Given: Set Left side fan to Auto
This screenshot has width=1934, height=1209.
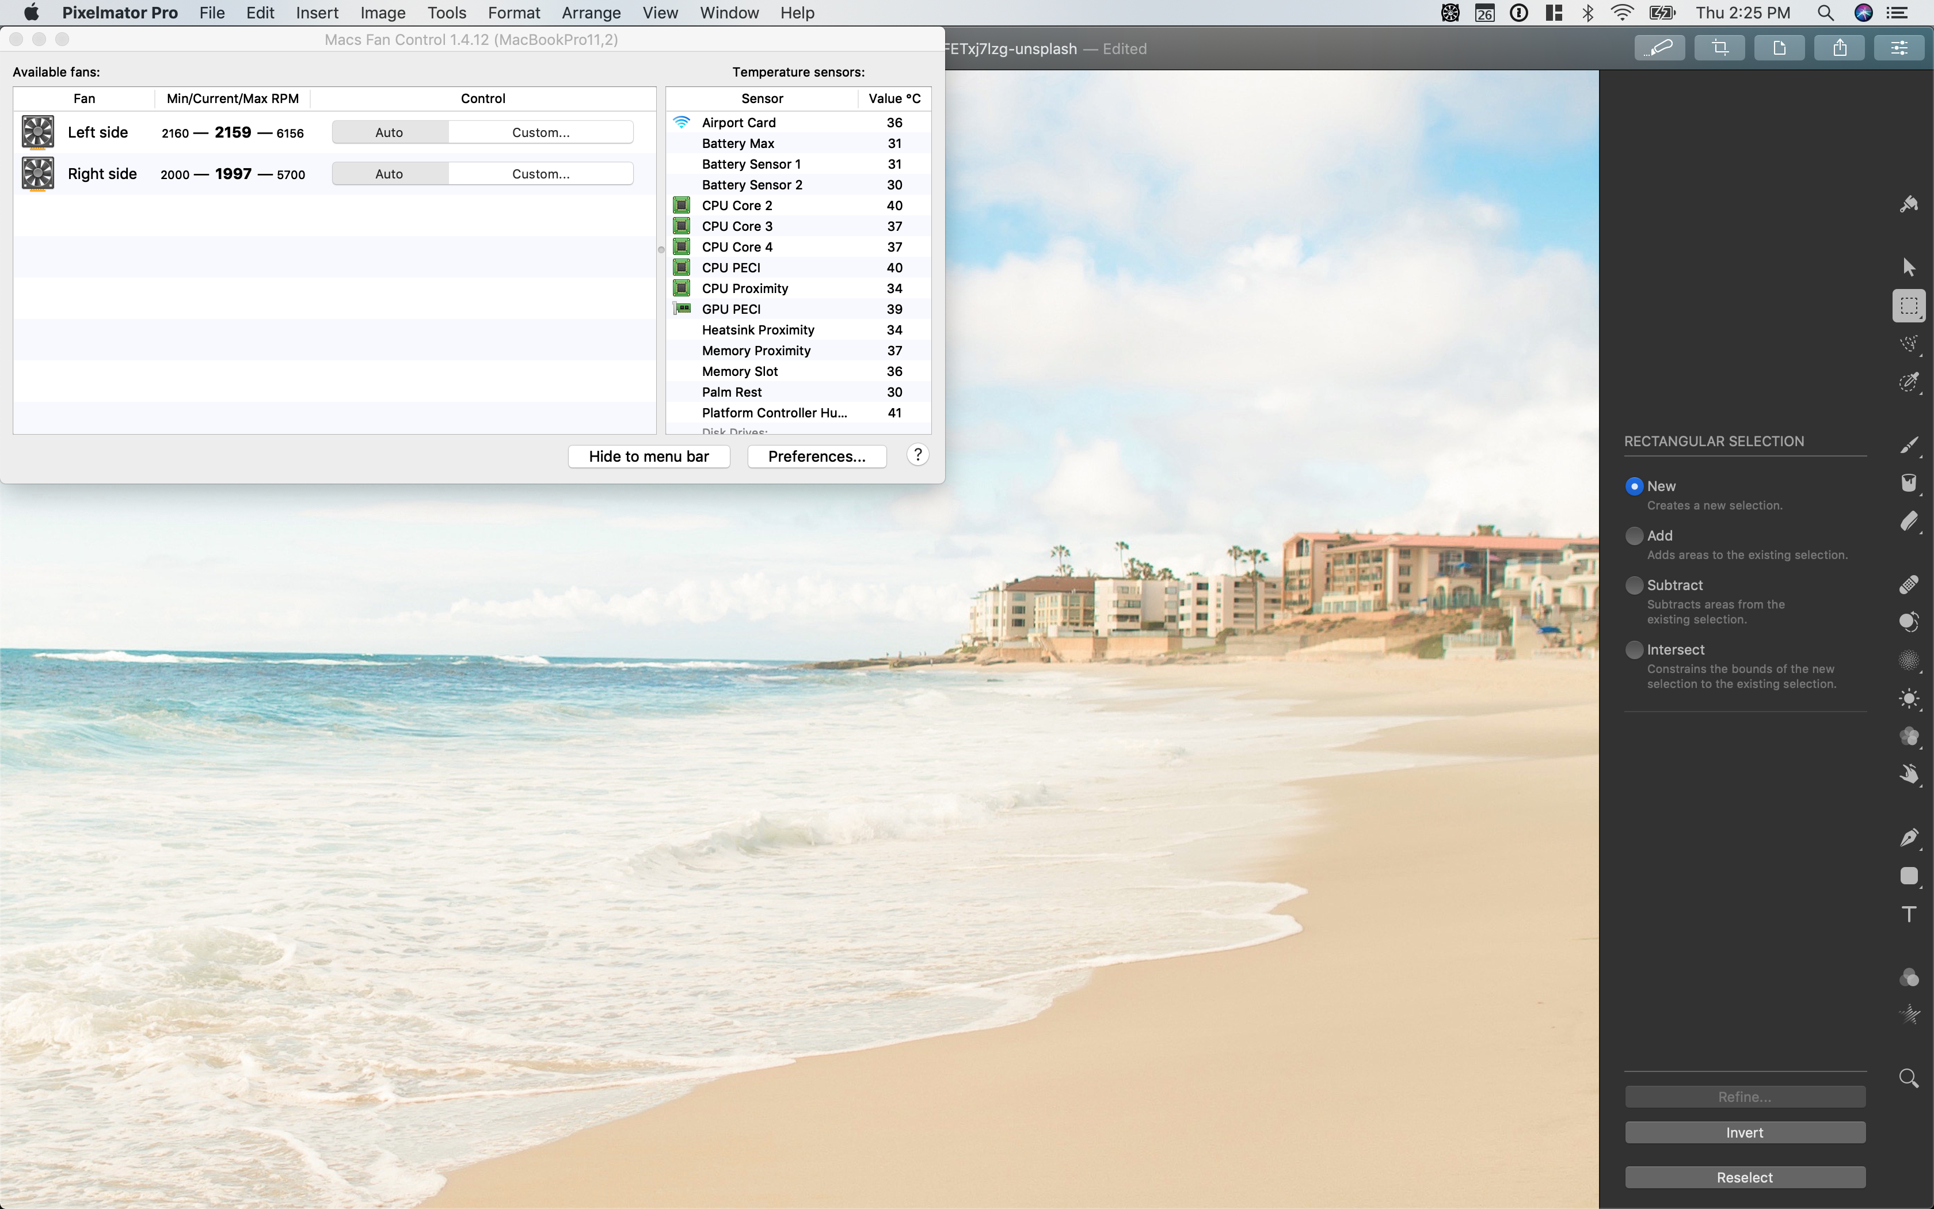Looking at the screenshot, I should pos(390,133).
